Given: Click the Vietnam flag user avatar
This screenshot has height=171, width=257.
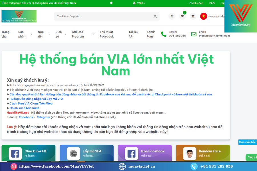Looking at the screenshot, I should coord(204,16).
